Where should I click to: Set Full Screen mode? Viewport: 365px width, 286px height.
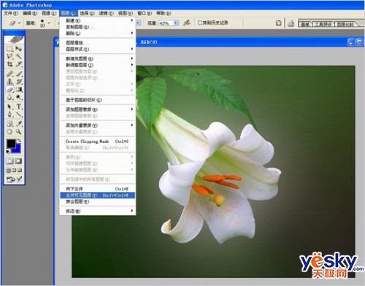pos(20,170)
